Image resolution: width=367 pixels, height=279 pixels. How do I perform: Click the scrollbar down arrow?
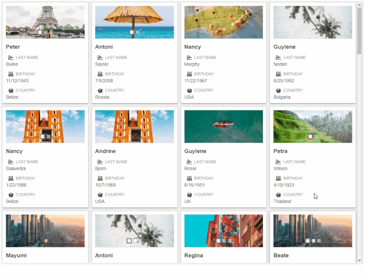tap(360, 260)
